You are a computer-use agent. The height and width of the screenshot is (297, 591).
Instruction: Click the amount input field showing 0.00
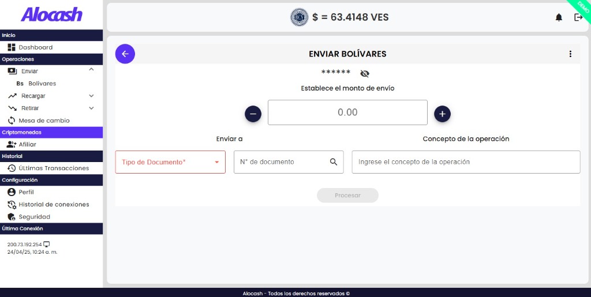click(x=347, y=112)
